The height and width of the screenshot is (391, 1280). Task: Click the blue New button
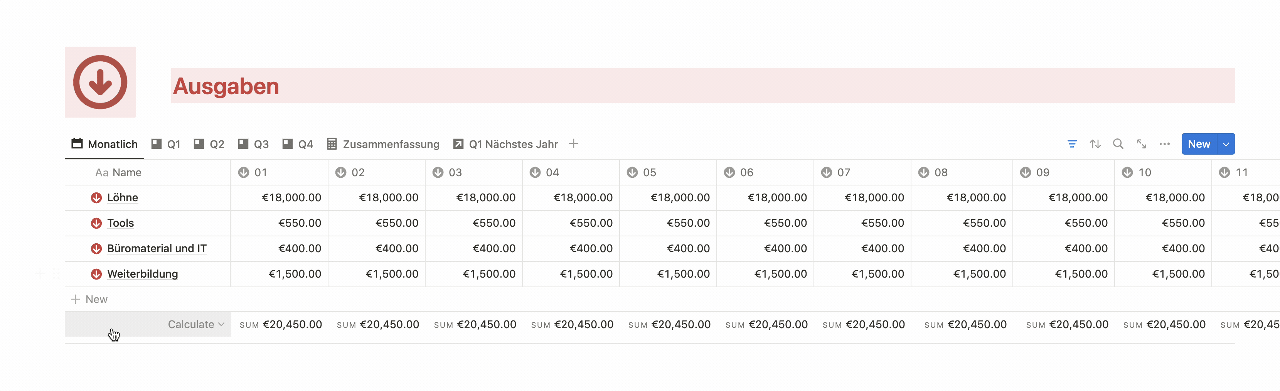[1199, 144]
